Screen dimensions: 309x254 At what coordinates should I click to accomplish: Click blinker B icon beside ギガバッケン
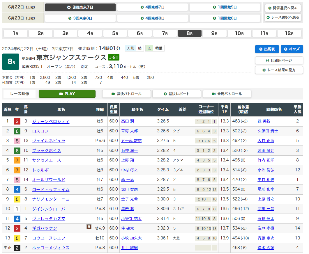[89, 227]
